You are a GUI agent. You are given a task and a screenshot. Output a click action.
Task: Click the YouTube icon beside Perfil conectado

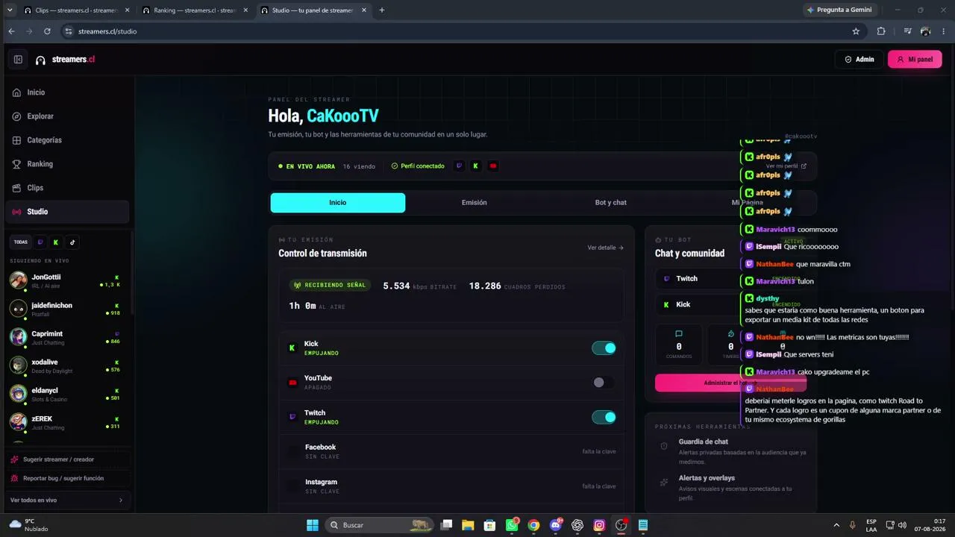click(492, 166)
